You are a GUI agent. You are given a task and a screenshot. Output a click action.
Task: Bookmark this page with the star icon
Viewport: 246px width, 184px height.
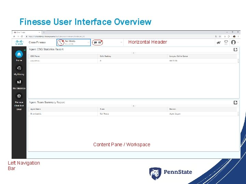coord(220,36)
